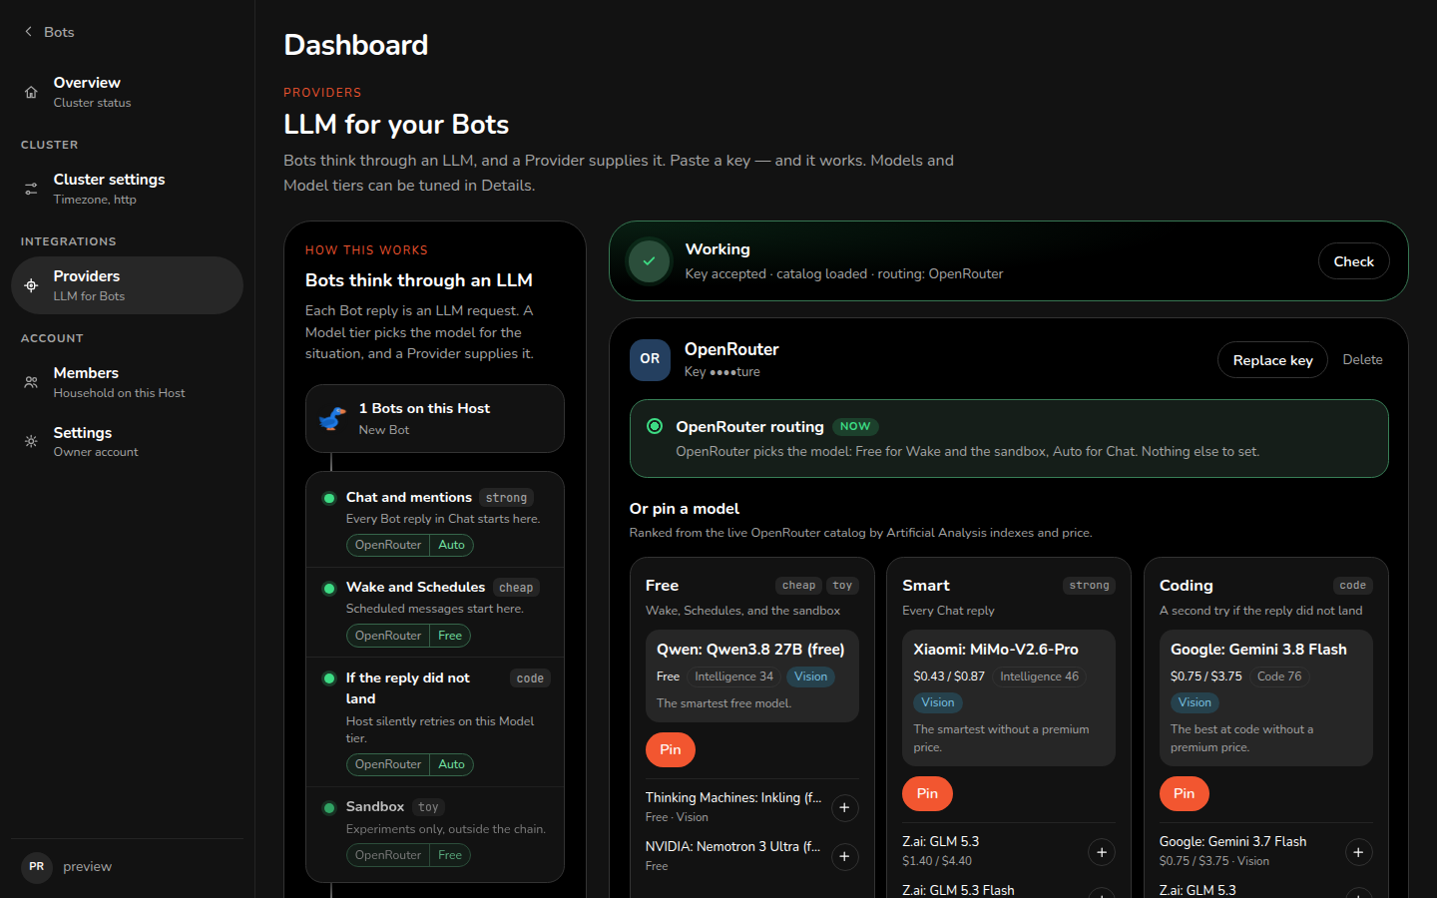Viewport: 1437px width, 898px height.
Task: Click the blue bird bot avatar
Action: tap(332, 419)
